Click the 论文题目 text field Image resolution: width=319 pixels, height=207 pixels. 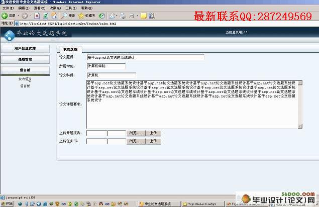146,58
